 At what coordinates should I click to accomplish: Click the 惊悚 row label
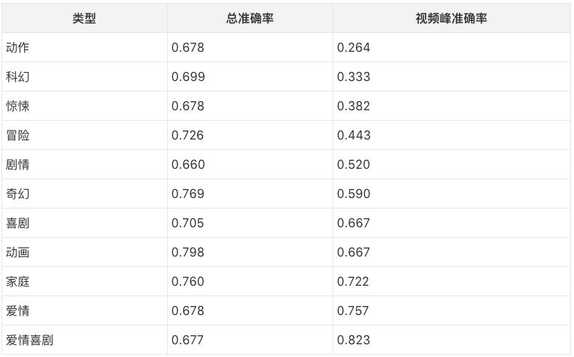tap(18, 106)
